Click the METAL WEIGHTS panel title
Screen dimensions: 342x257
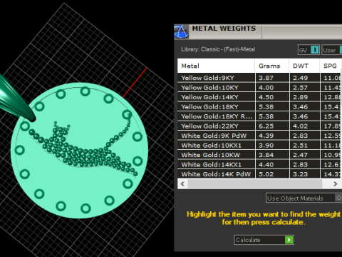224,29
